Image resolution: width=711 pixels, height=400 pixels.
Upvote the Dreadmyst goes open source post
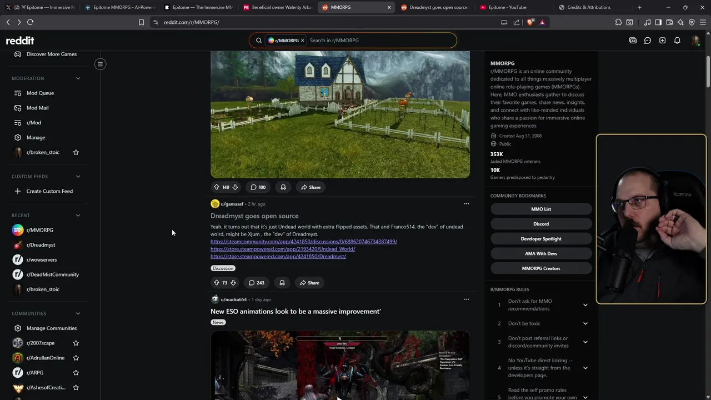tap(217, 283)
